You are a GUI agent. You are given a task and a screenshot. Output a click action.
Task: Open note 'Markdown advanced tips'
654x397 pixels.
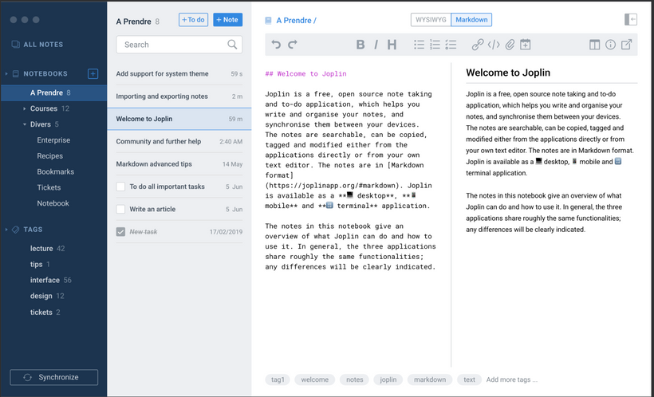pyautogui.click(x=179, y=164)
